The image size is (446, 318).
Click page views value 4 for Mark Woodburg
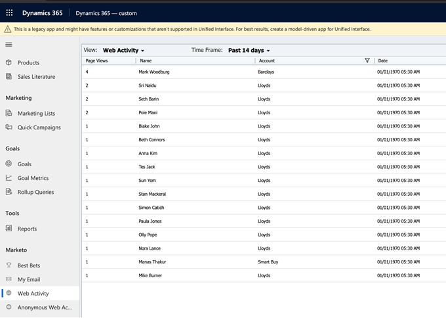(x=87, y=72)
